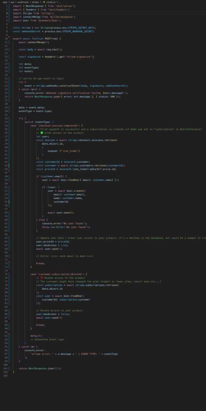
Task: Click 'name: customer.name,' property
Action: [68, 198]
